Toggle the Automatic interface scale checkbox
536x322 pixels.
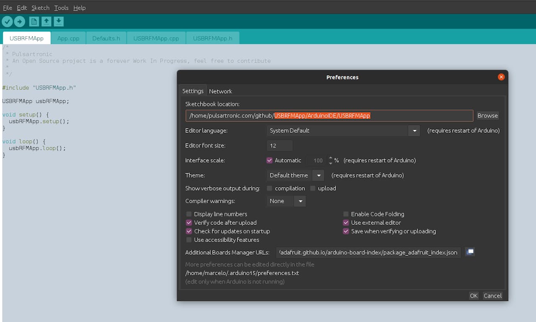[x=270, y=160]
